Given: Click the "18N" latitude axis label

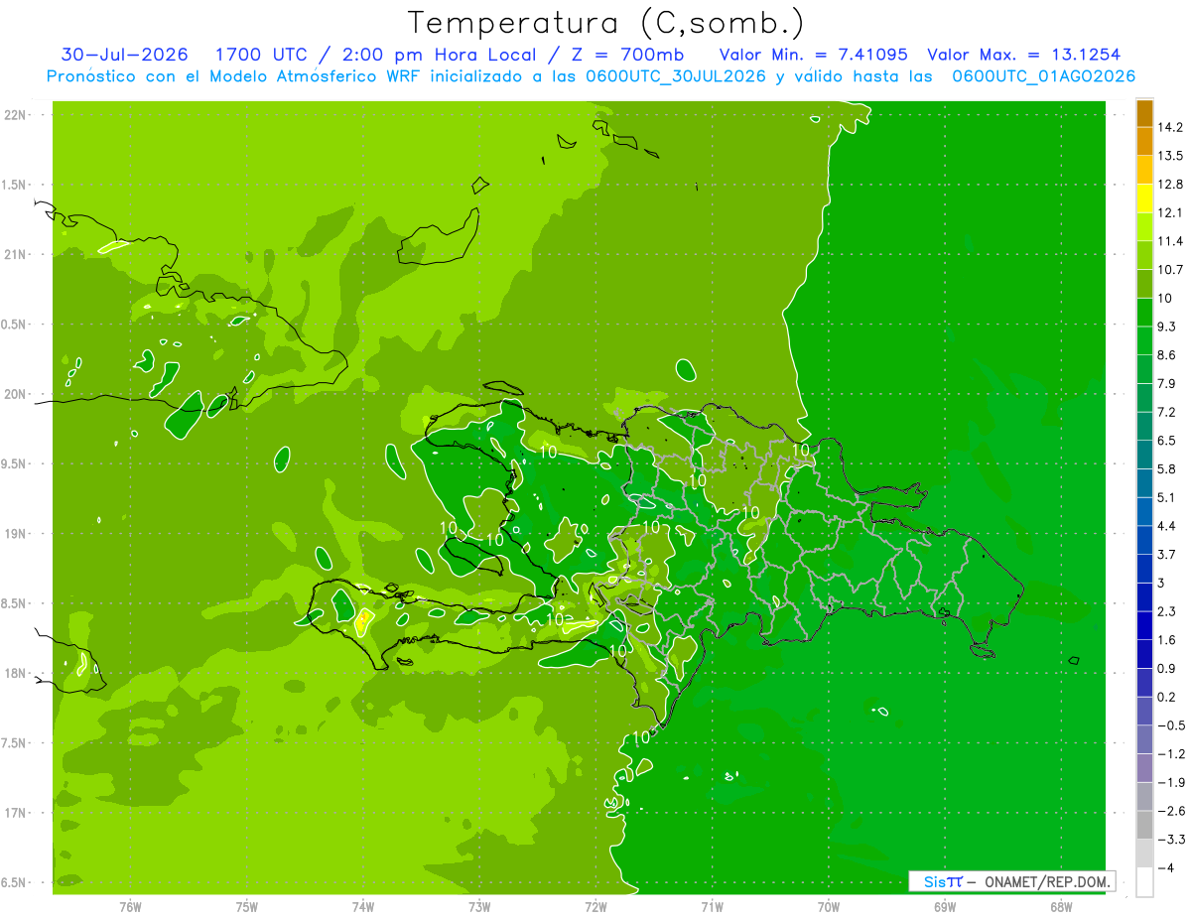Looking at the screenshot, I should (x=15, y=673).
